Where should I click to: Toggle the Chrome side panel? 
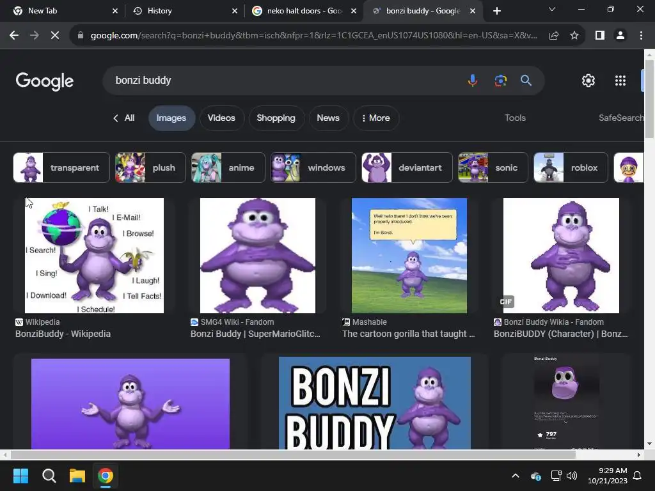[x=600, y=36]
